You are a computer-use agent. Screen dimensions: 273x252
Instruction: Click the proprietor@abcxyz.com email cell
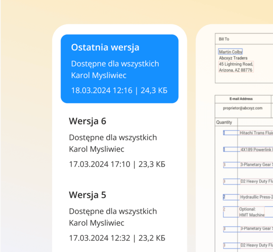(243, 108)
